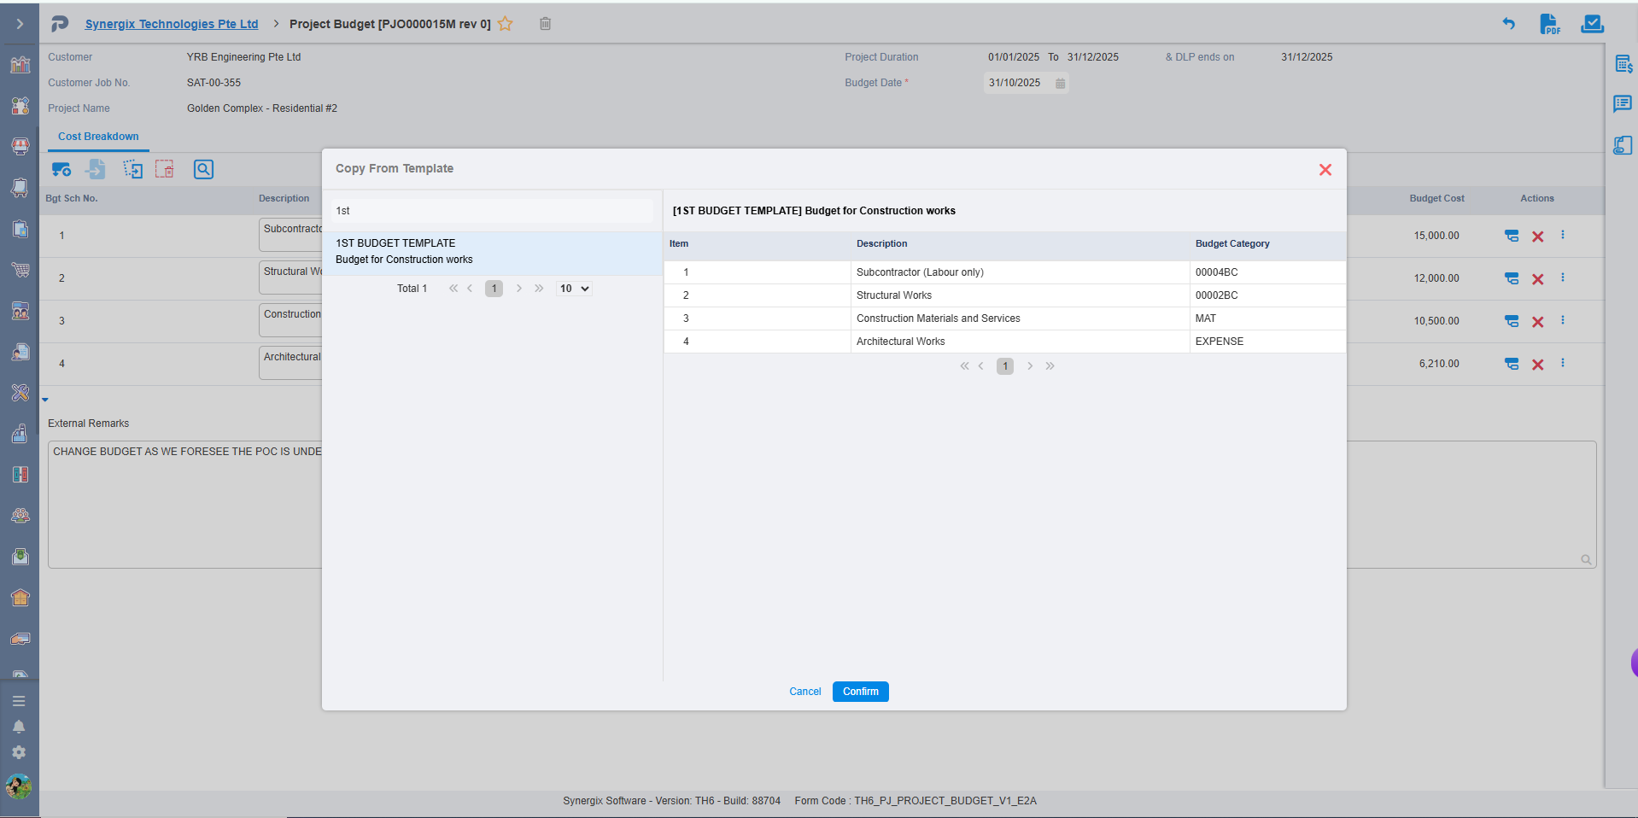1638x818 pixels.
Task: Open Synergix Technologies Pte Ltd link
Action: pyautogui.click(x=172, y=24)
